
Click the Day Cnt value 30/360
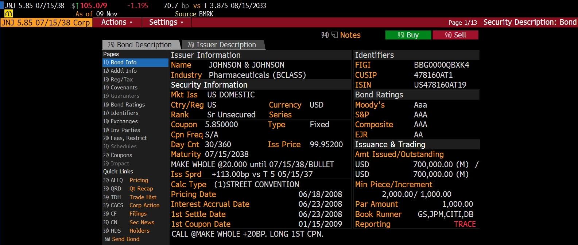pyautogui.click(x=218, y=144)
